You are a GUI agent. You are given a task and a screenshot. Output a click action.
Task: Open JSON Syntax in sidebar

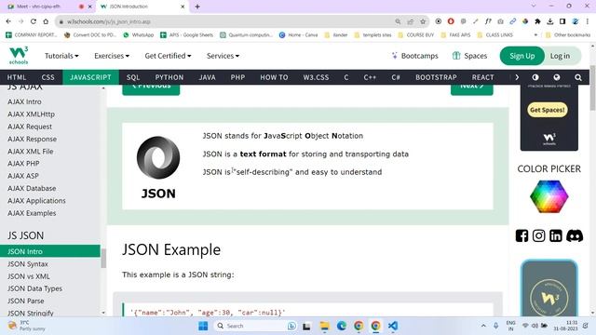tap(28, 264)
